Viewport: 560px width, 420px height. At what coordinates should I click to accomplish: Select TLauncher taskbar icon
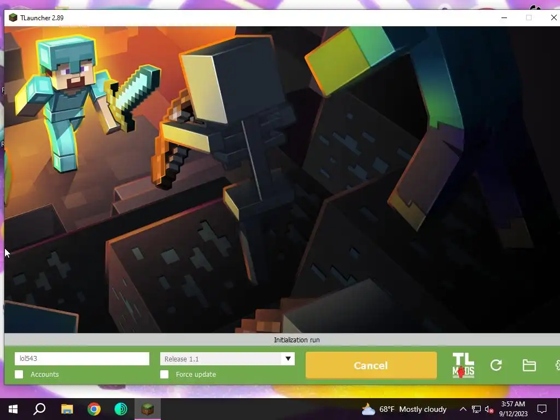(148, 409)
